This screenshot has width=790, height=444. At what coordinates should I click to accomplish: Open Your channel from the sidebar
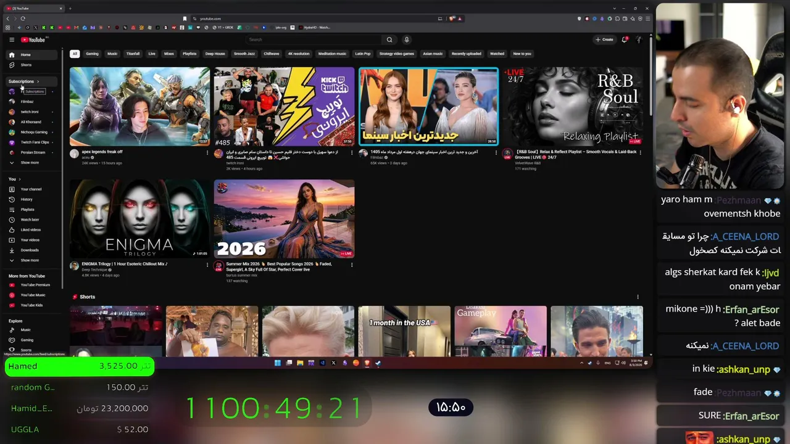pyautogui.click(x=31, y=189)
